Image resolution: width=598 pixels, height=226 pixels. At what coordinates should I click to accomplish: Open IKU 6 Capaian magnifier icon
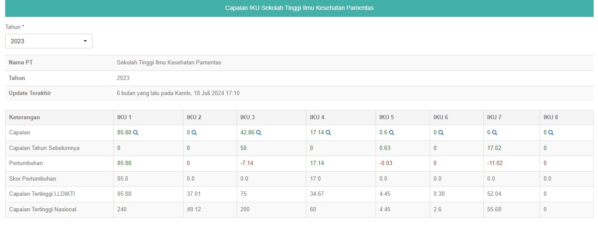(441, 133)
